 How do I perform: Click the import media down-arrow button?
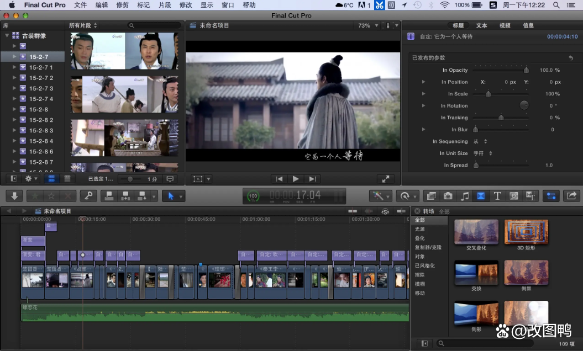(14, 196)
